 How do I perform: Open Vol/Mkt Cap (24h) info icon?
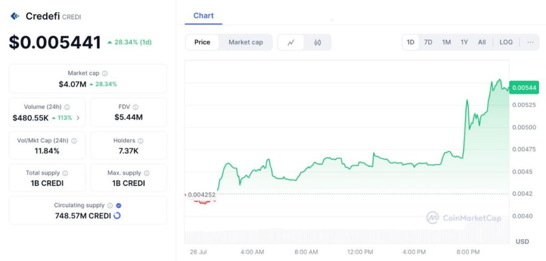[x=74, y=141]
